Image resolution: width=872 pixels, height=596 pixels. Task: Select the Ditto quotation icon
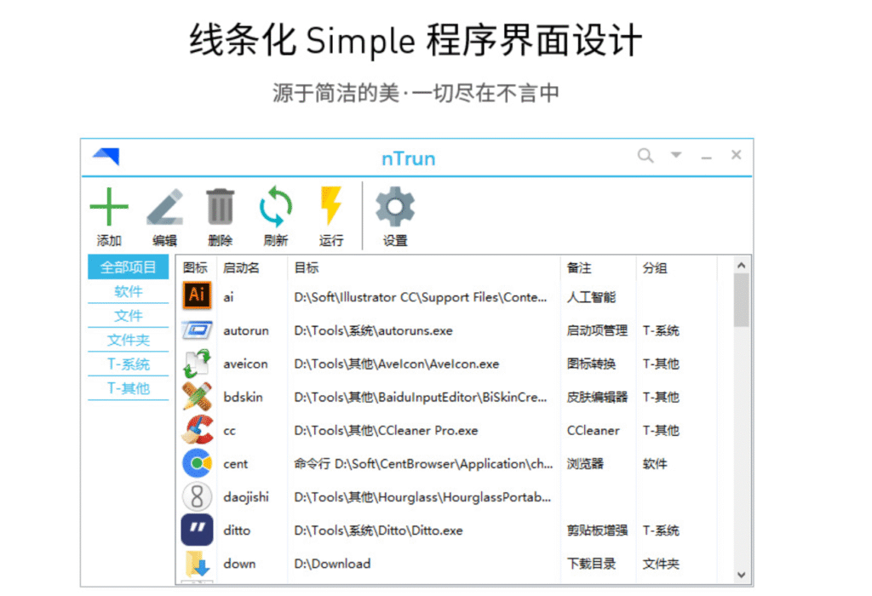point(197,530)
